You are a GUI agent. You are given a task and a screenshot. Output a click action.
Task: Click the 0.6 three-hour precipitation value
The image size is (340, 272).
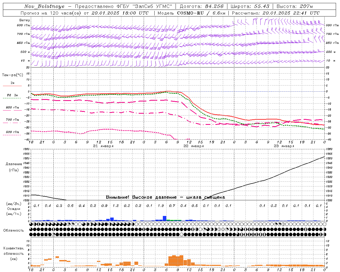tap(70, 206)
